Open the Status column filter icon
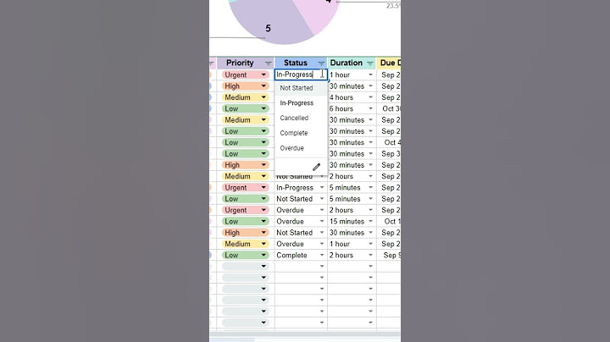 point(321,63)
